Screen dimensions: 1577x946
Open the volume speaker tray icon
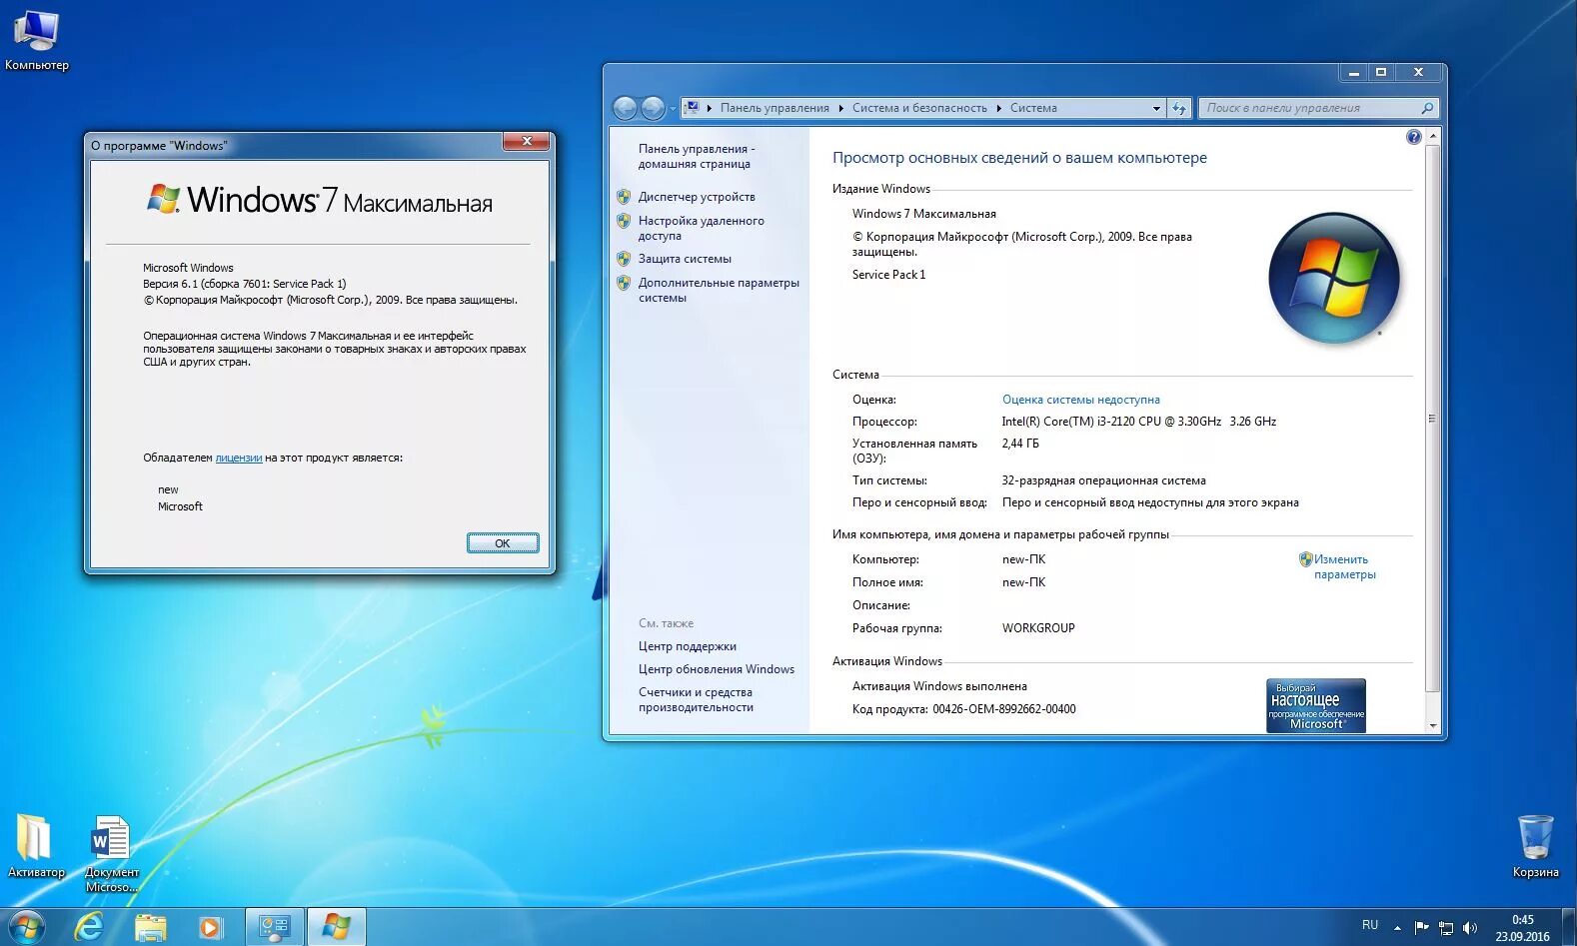pos(1469,927)
